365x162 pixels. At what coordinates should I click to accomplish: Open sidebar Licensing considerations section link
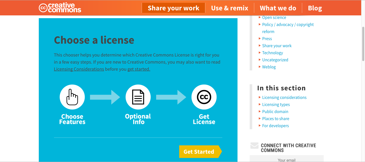(284, 97)
